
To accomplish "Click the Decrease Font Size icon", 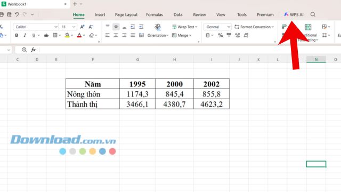I will point(91,27).
